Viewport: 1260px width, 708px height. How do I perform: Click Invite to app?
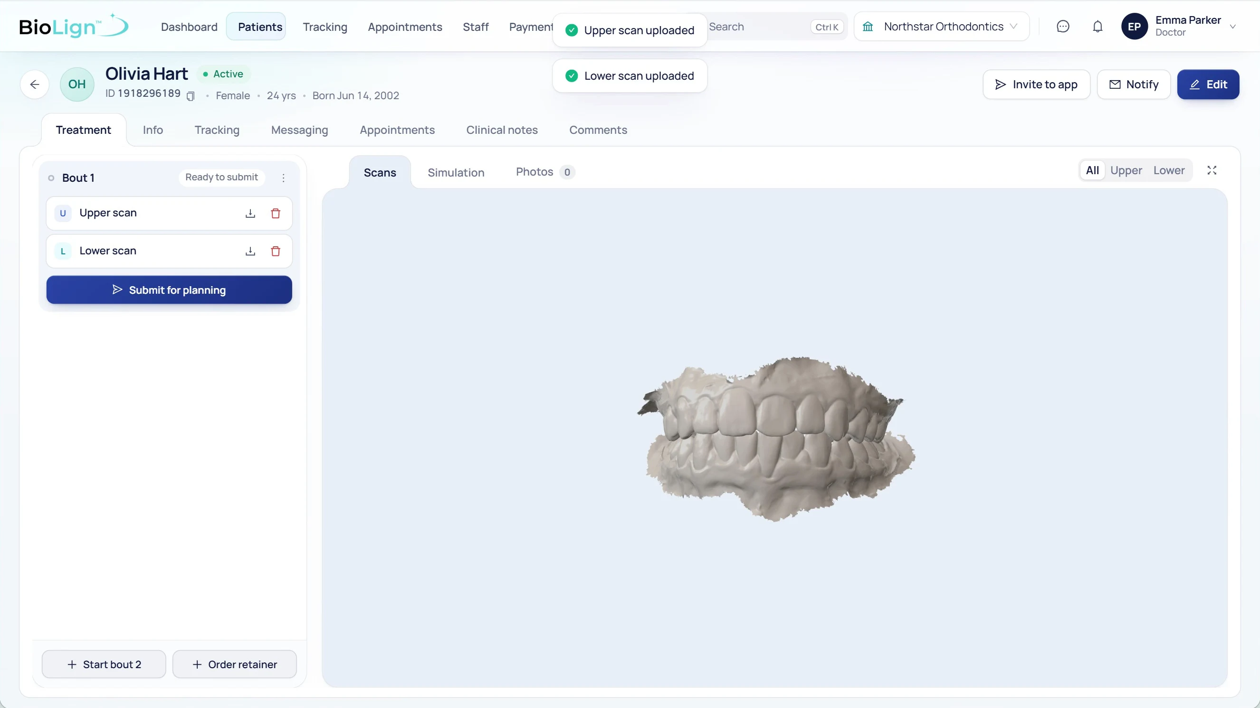click(x=1037, y=84)
